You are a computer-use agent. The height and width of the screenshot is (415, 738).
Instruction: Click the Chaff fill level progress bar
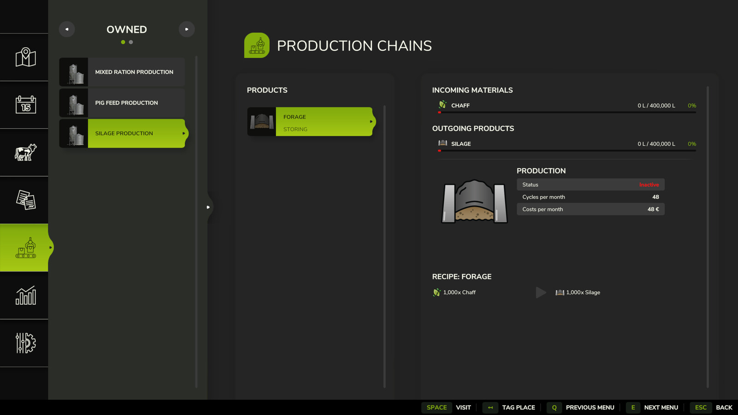(x=565, y=112)
